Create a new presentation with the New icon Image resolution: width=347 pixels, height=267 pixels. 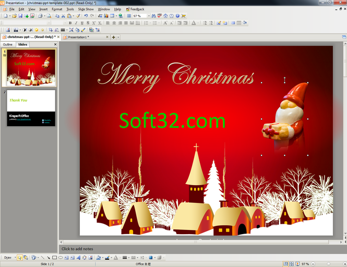point(6,16)
